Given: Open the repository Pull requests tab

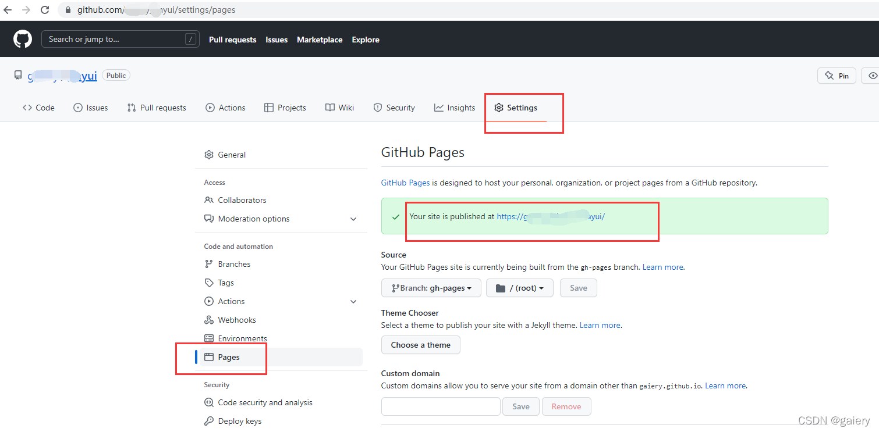Looking at the screenshot, I should click(x=157, y=108).
